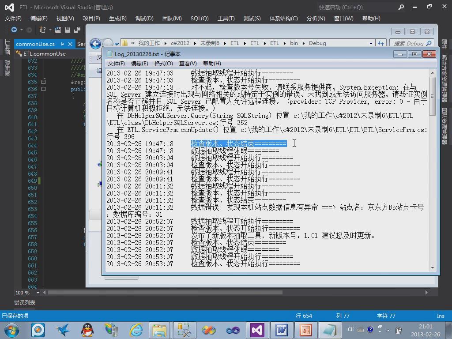The width and height of the screenshot is (452, 339).
Task: Open the Explorer recent pages dropdown
Action: [x=117, y=44]
